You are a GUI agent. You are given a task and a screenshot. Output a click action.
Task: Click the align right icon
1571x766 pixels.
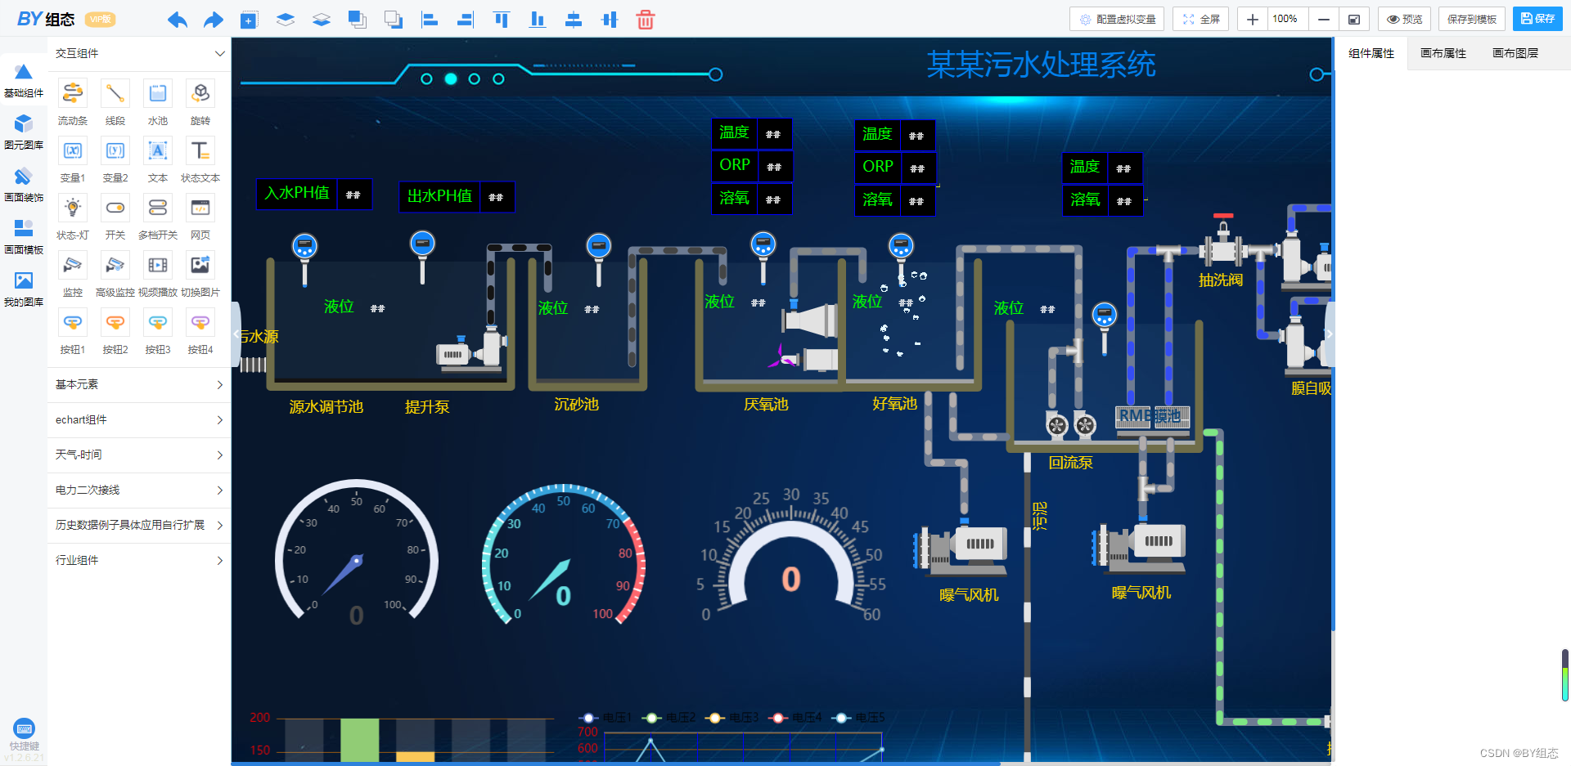point(466,20)
